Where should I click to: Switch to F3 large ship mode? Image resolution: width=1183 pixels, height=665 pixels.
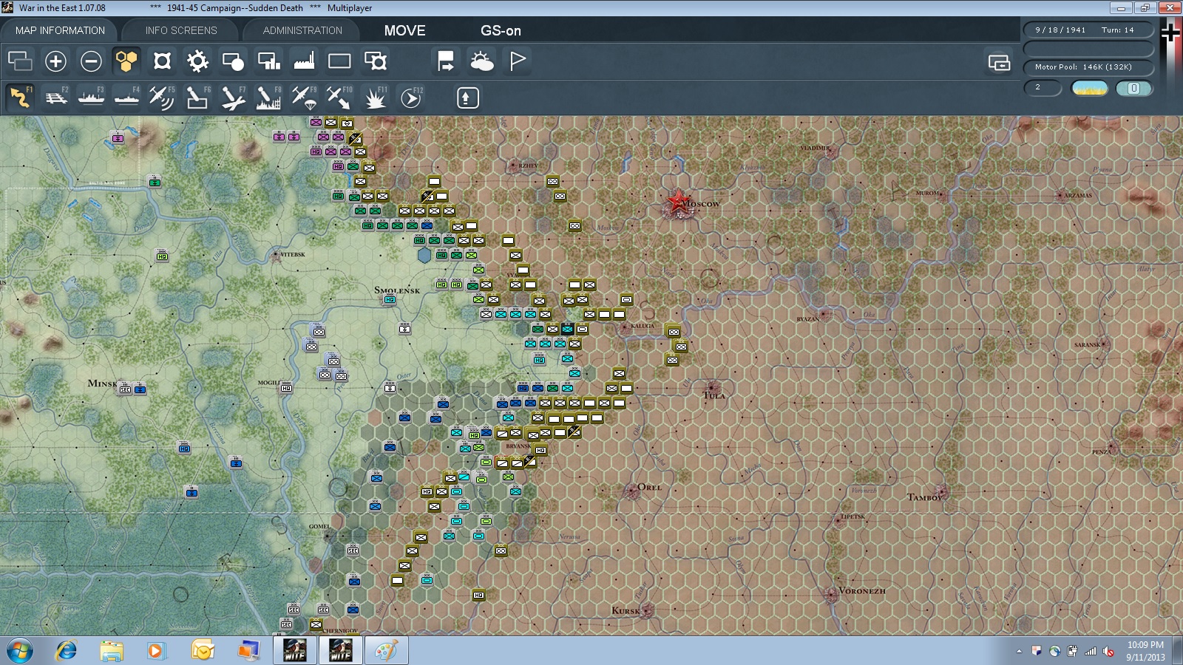point(91,97)
